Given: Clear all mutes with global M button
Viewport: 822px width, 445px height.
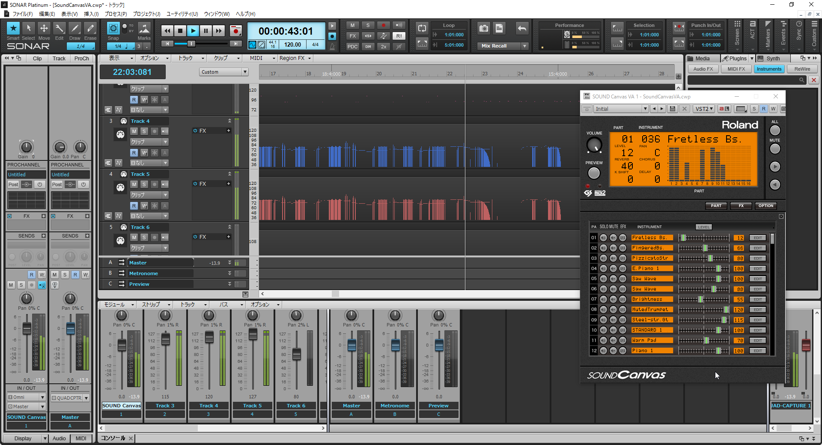Looking at the screenshot, I should pyautogui.click(x=352, y=25).
